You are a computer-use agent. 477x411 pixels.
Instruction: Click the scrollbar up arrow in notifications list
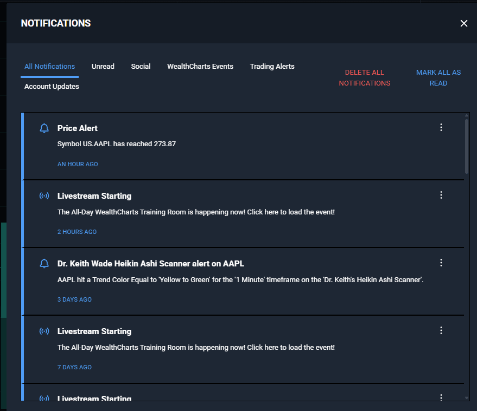467,115
